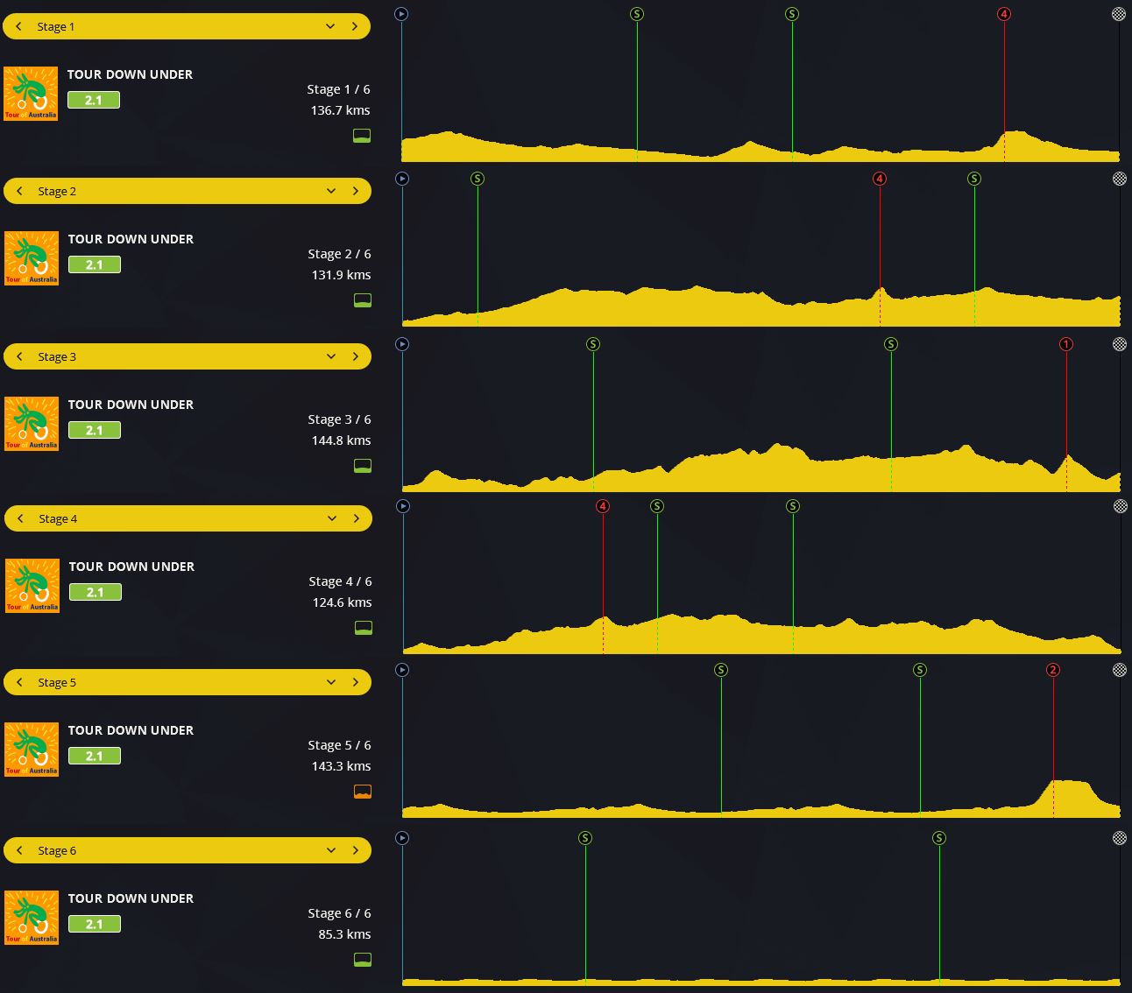Click first sprint marker on Stage 5 profile
Viewport: 1132px width, 993px height.
coord(721,670)
